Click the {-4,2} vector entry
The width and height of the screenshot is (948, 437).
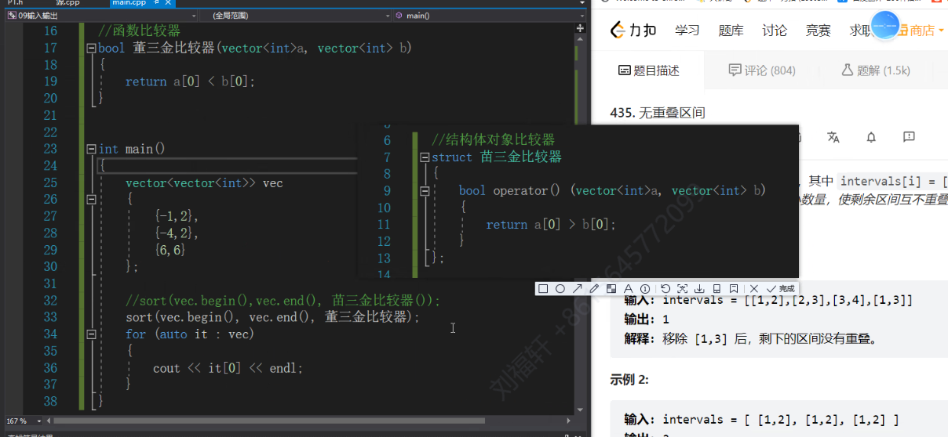pyautogui.click(x=177, y=233)
